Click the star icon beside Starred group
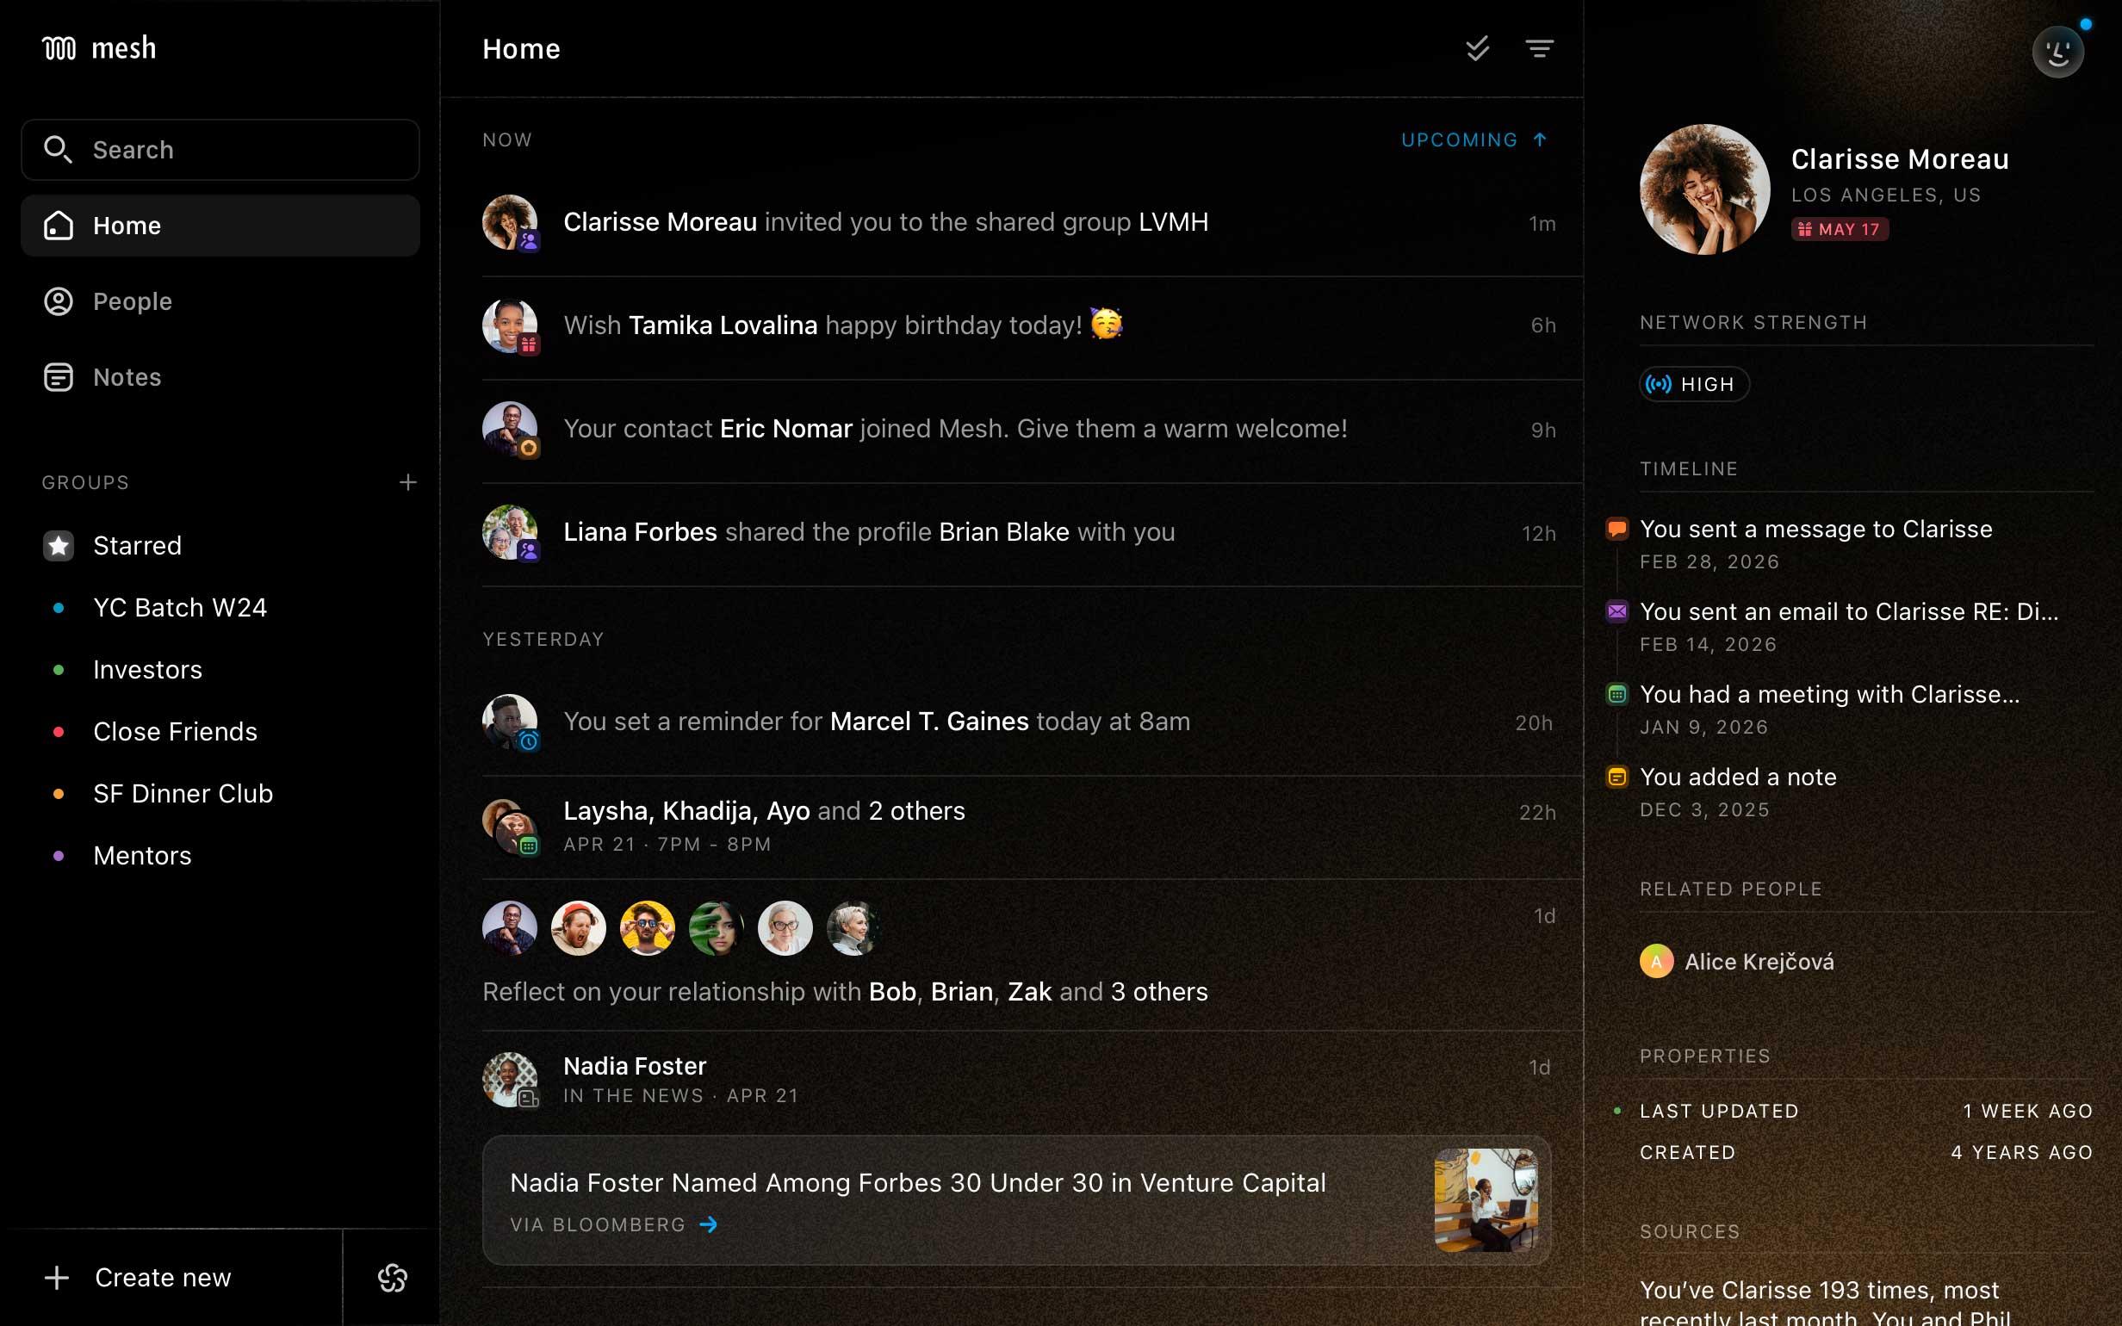 58,546
